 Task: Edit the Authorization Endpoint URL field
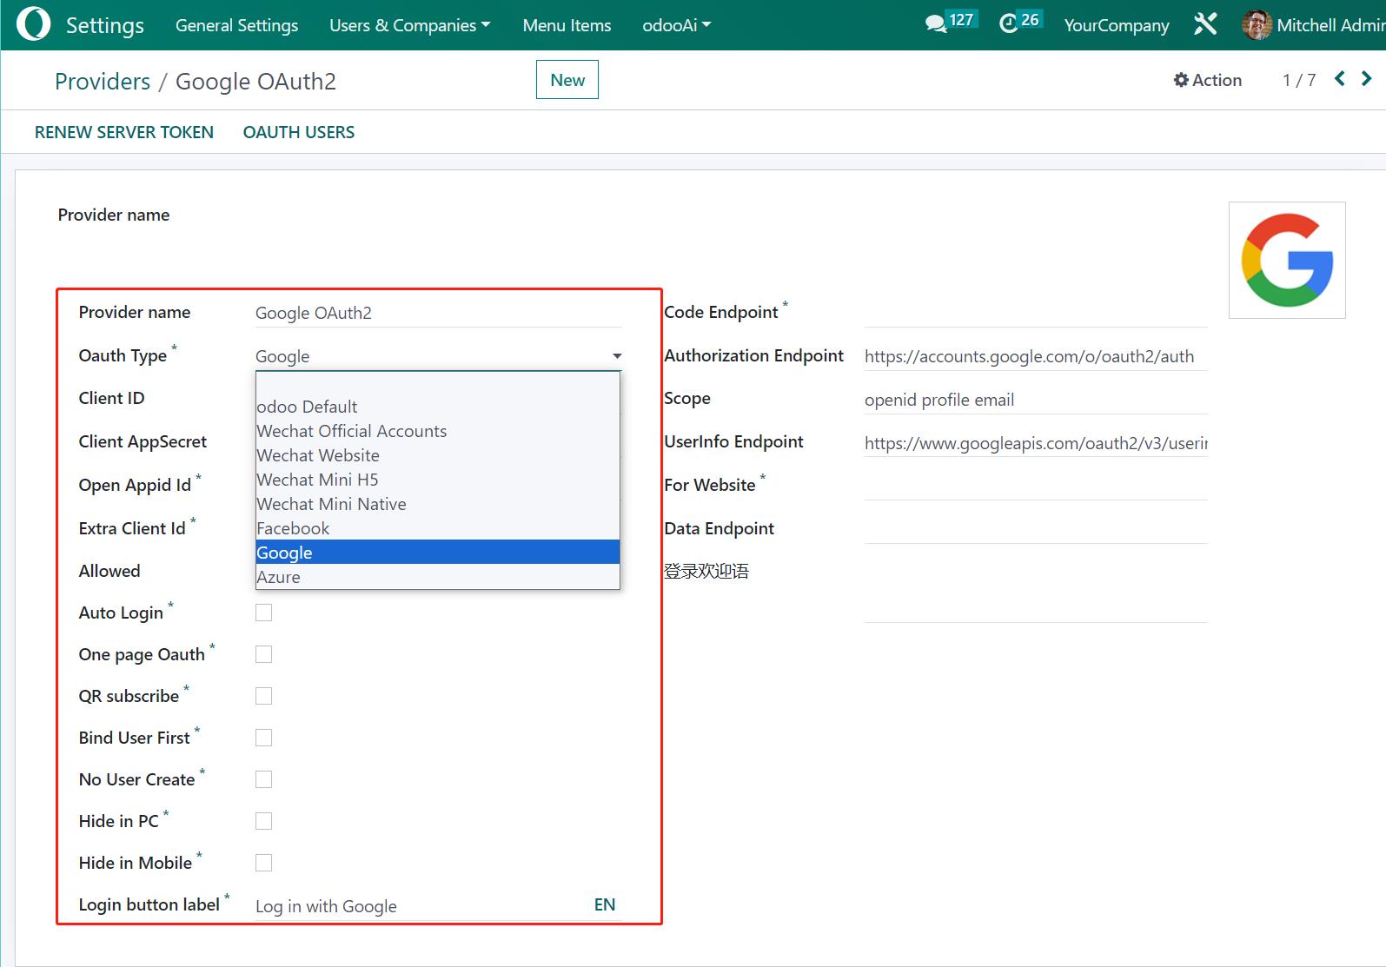[1036, 356]
